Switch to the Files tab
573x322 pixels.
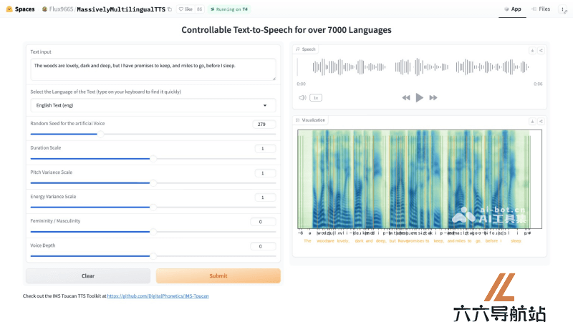point(541,9)
